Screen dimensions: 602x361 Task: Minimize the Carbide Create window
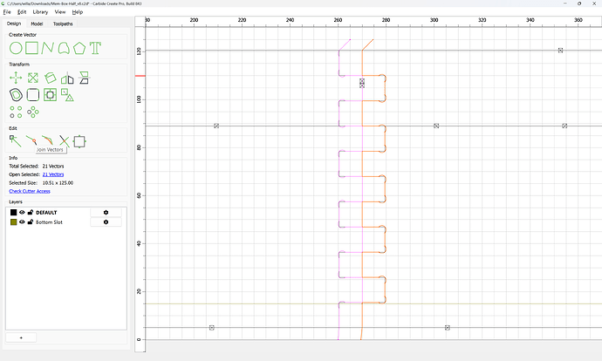click(565, 3)
